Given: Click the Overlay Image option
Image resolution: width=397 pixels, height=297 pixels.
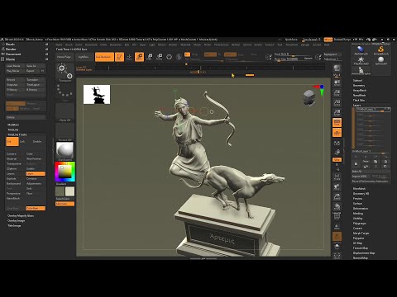Looking at the screenshot, I should (x=16, y=221).
